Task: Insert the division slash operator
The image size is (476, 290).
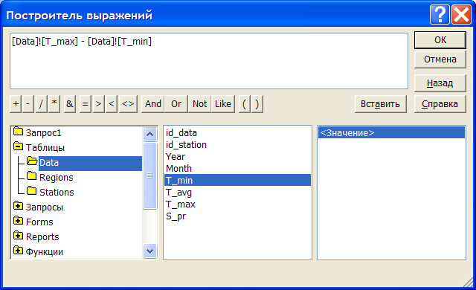Action: tap(42, 104)
